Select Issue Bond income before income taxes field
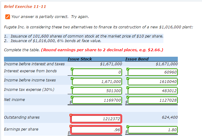Viewport: 202px width, 140px height. pos(153,81)
